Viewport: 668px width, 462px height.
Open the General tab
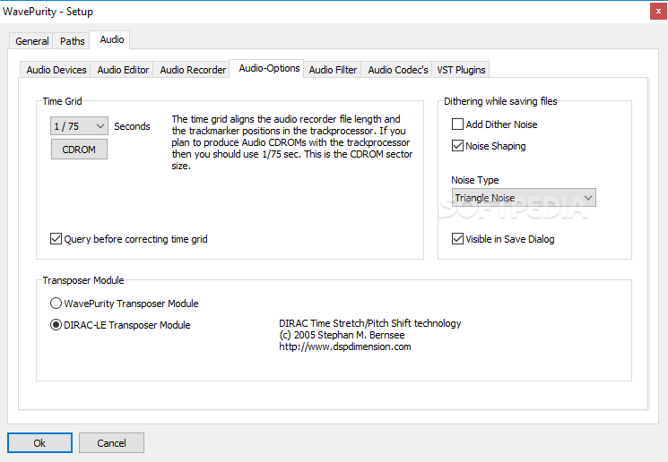tap(31, 41)
